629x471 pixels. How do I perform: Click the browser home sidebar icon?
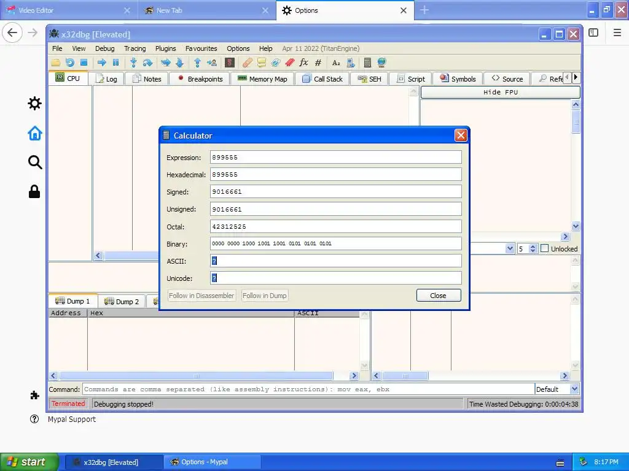(34, 133)
